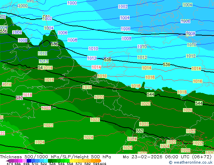The image size is (214, 165).
Task: Click the '544' label near the right edge
Action: click(199, 103)
